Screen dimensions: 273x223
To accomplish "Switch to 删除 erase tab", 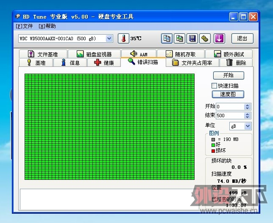I will 237,63.
